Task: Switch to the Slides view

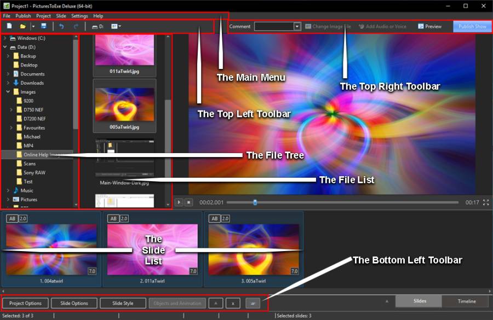Action: point(420,301)
